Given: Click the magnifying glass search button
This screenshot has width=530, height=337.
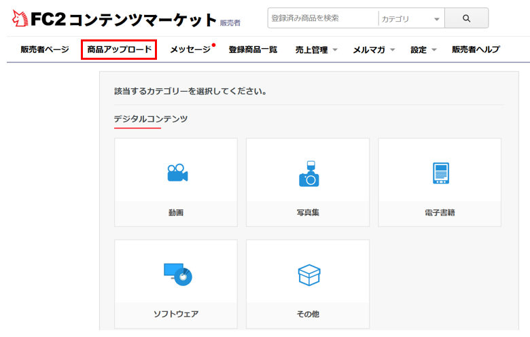Looking at the screenshot, I should coord(466,18).
